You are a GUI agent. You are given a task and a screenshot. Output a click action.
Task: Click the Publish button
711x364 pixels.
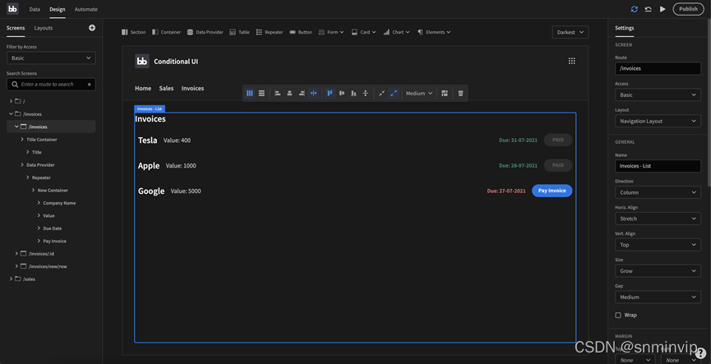click(x=688, y=9)
